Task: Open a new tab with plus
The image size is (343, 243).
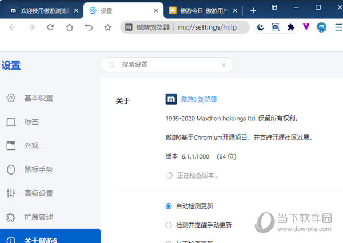Action: click(x=253, y=10)
